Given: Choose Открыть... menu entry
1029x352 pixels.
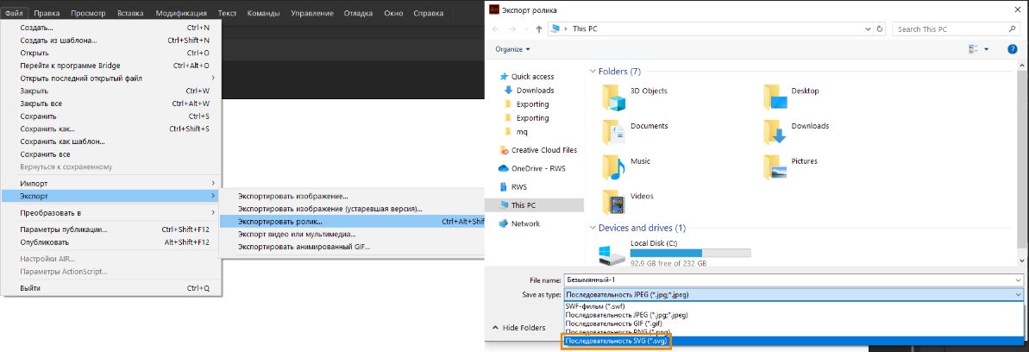Looking at the screenshot, I should pyautogui.click(x=111, y=53).
